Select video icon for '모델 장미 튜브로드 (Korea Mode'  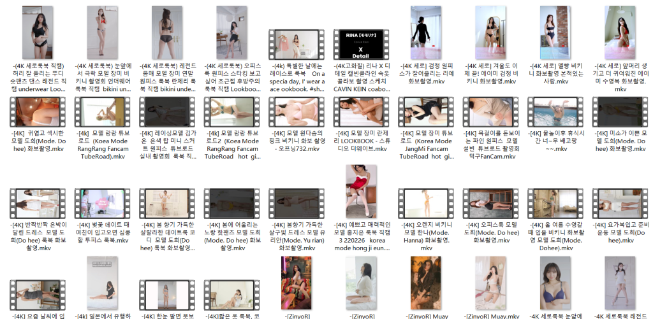point(425,112)
